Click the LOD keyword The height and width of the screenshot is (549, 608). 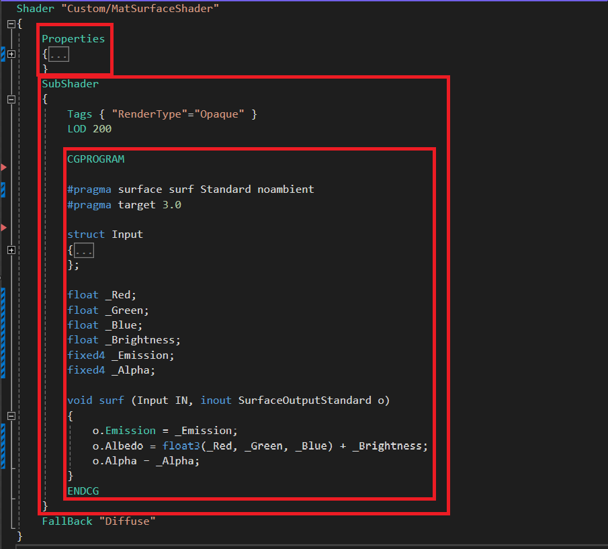pyautogui.click(x=77, y=129)
